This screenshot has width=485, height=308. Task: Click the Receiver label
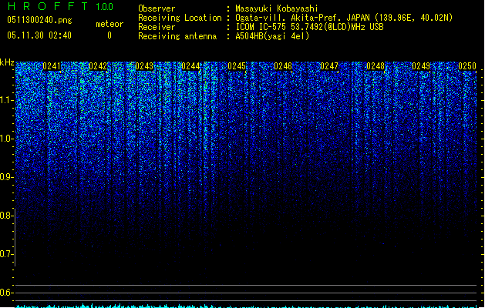[x=157, y=27]
